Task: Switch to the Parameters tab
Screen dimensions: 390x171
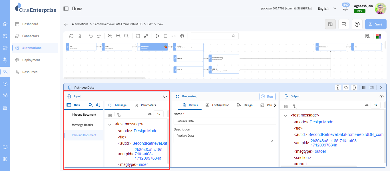Action: (x=145, y=105)
